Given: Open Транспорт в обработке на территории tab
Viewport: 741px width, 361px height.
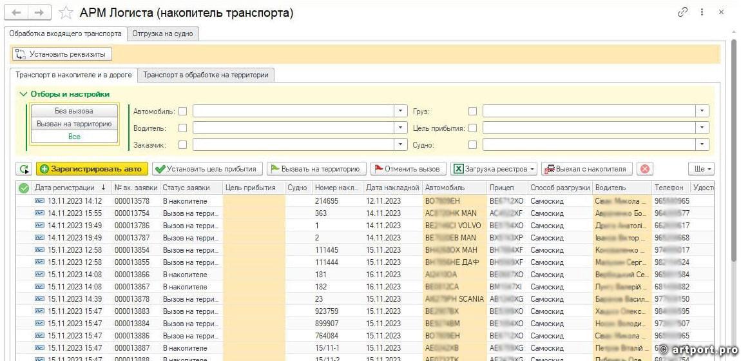Looking at the screenshot, I should tap(206, 75).
